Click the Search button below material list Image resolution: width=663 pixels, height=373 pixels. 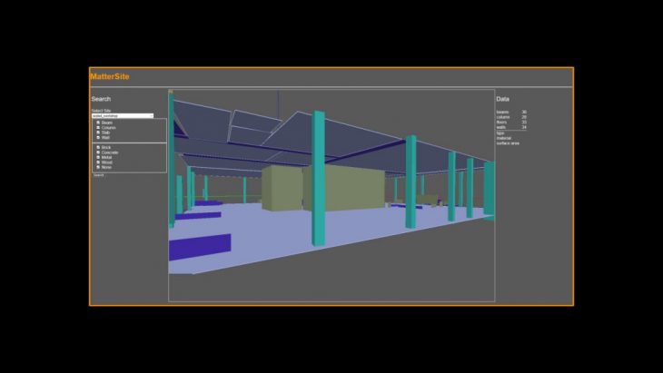pos(98,175)
